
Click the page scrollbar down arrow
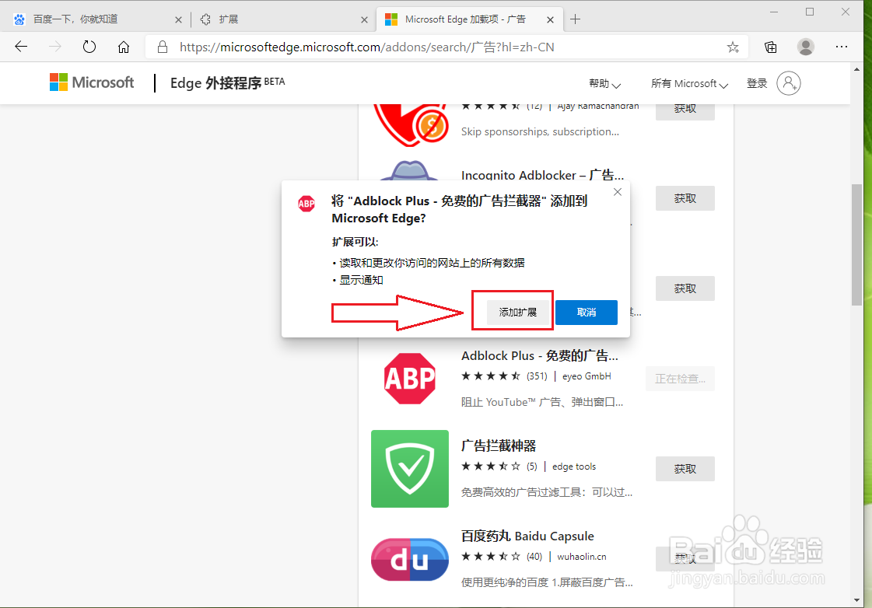pyautogui.click(x=856, y=600)
